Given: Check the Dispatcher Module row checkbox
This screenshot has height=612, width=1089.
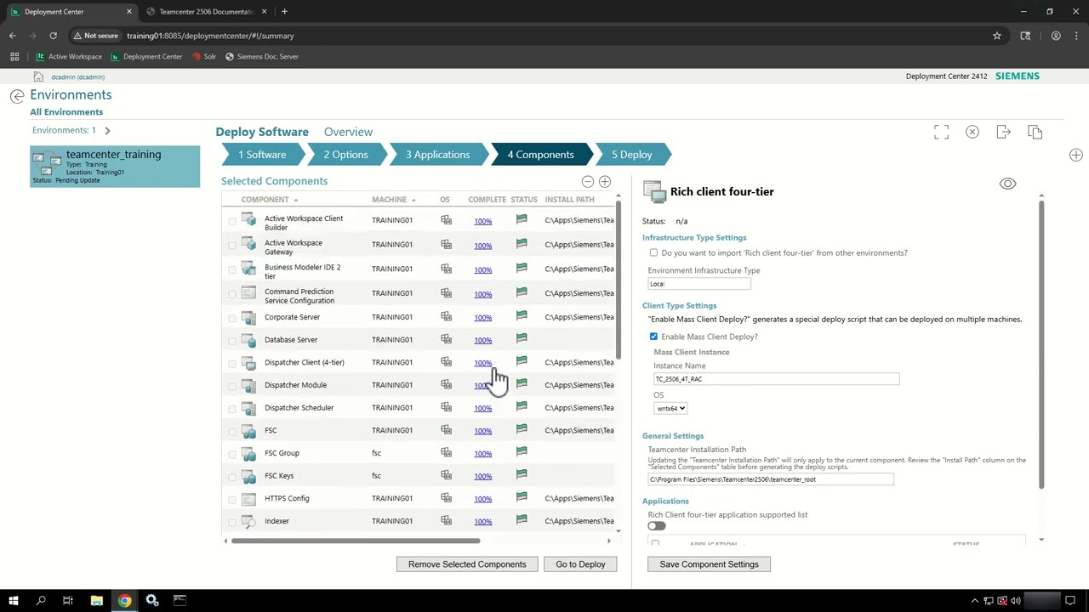Looking at the screenshot, I should point(232,386).
